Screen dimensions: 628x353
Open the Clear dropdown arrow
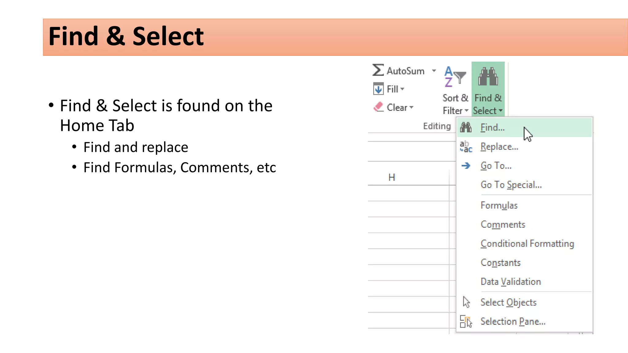pyautogui.click(x=412, y=107)
